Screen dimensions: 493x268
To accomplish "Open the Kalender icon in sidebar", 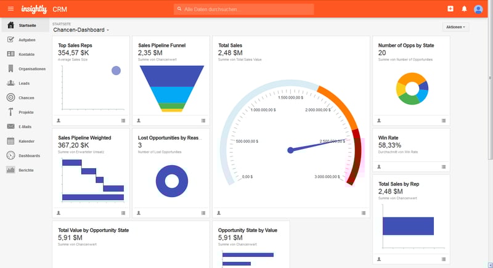I will (x=11, y=140).
